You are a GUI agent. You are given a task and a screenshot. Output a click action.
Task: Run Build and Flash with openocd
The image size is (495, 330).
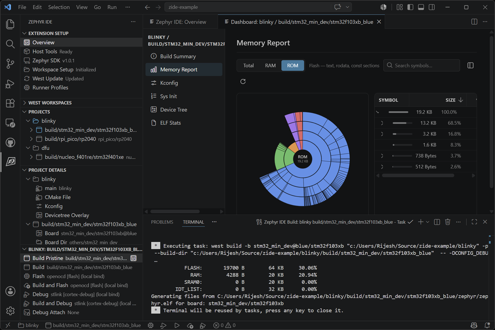tap(81, 285)
